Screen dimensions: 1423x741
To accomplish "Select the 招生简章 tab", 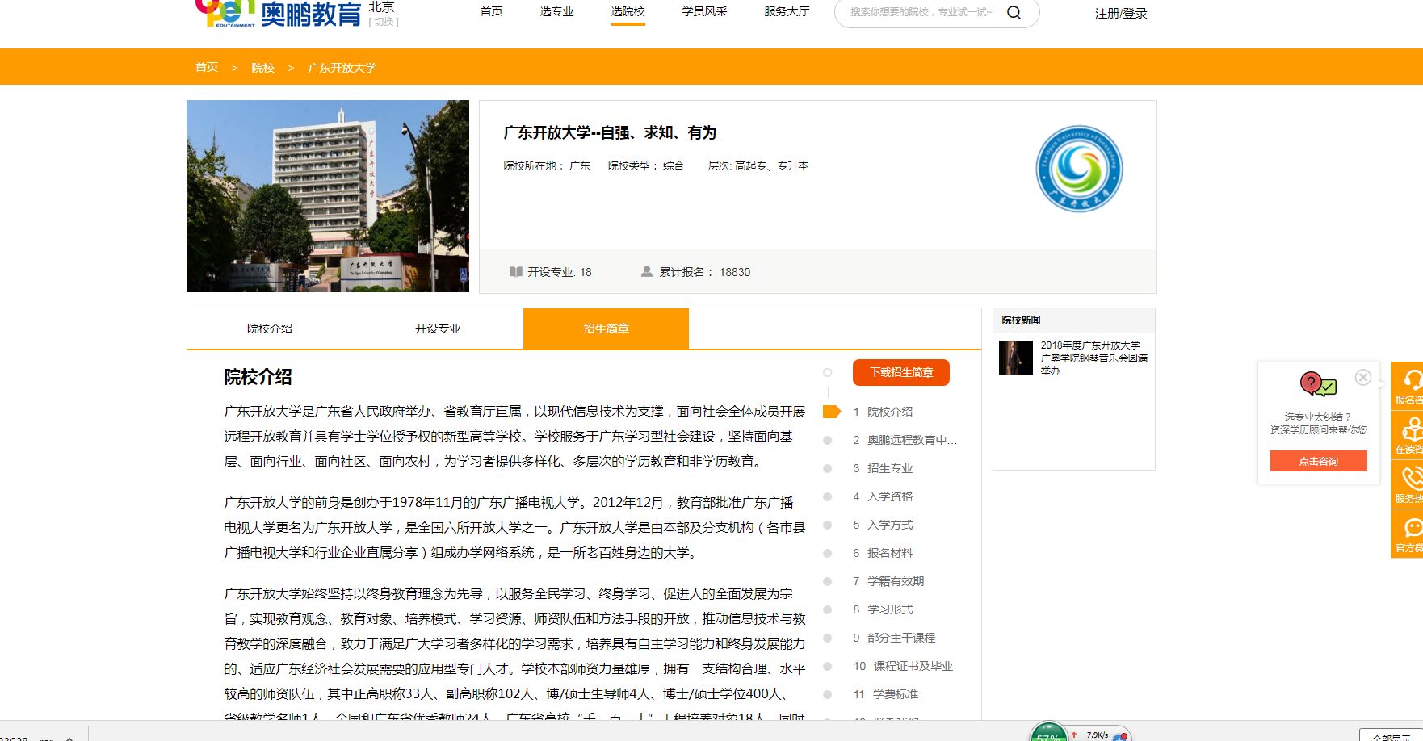I will pyautogui.click(x=606, y=329).
